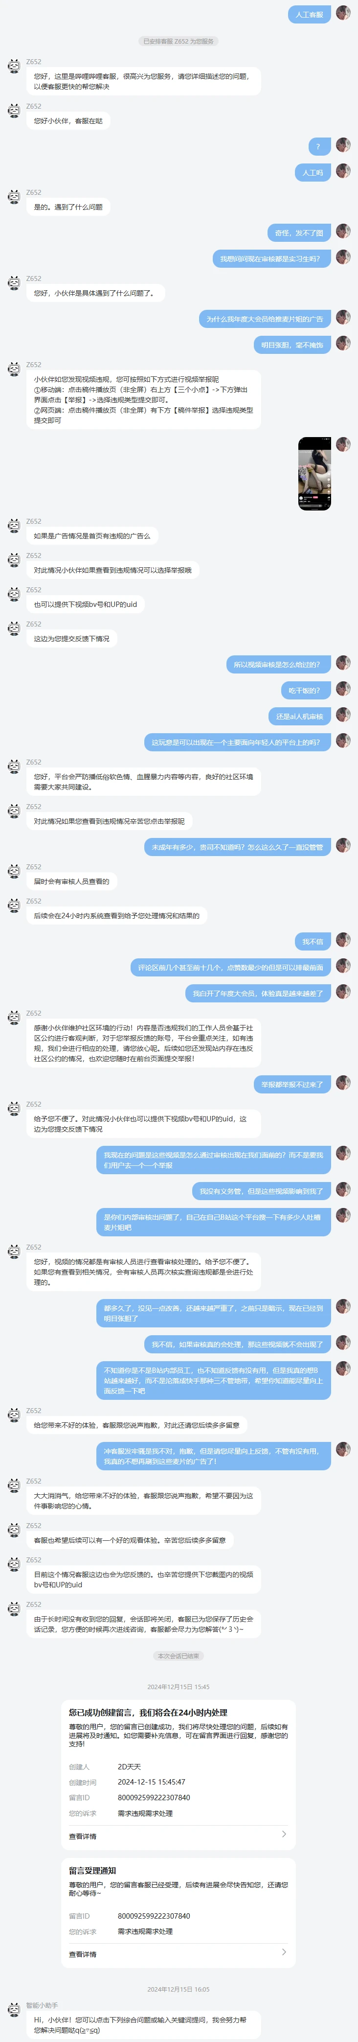The height and width of the screenshot is (2042, 358).
Task: Click Z652 agent avatar at first greeting
Action: tap(14, 66)
